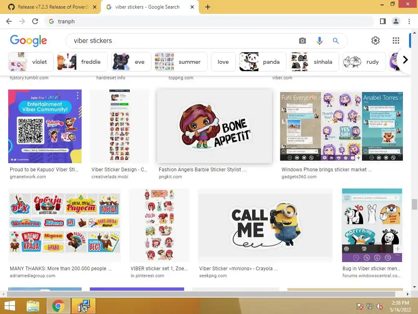The width and height of the screenshot is (418, 314).
Task: Filter images by panda chip
Action: (262, 62)
